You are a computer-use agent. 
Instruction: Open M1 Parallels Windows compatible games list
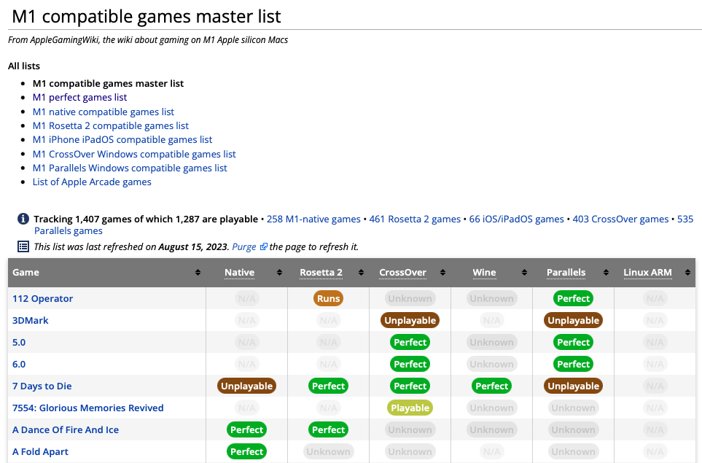point(130,168)
